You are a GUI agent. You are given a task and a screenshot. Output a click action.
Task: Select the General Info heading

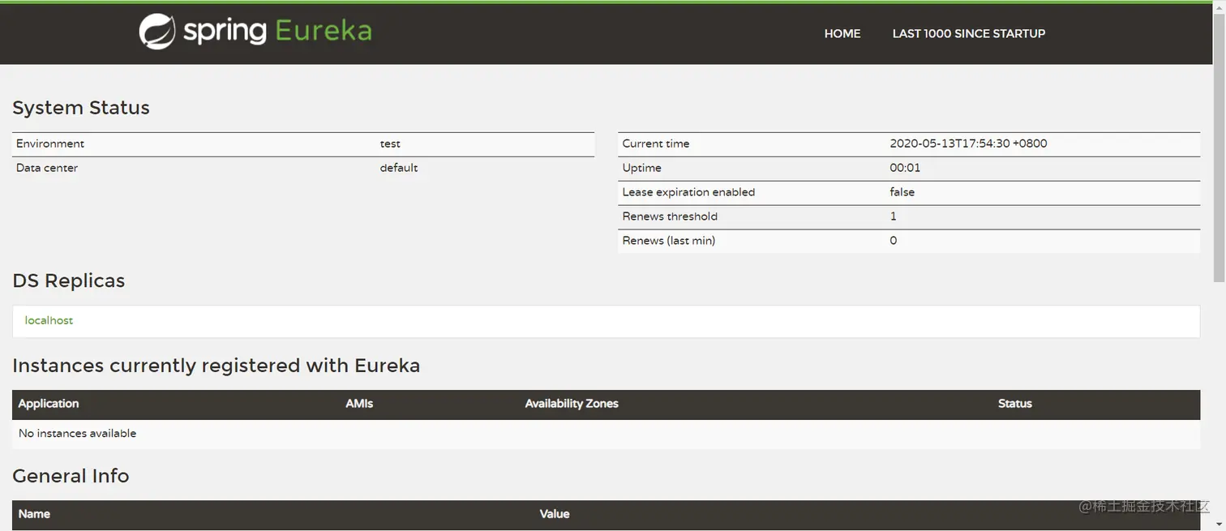click(x=71, y=476)
